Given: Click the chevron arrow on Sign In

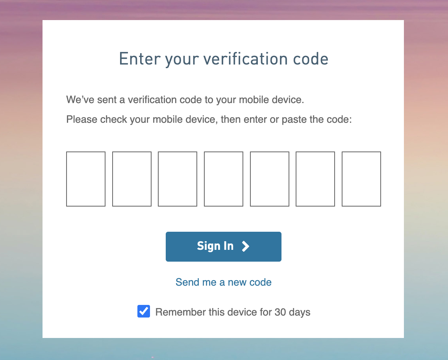Looking at the screenshot, I should pos(245,246).
